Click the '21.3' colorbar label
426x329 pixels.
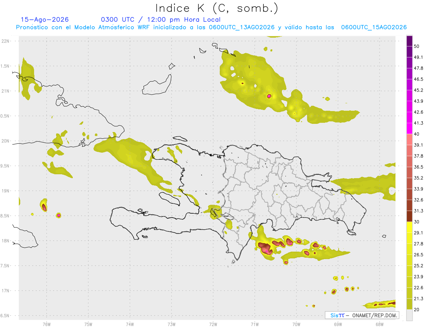click(418, 298)
